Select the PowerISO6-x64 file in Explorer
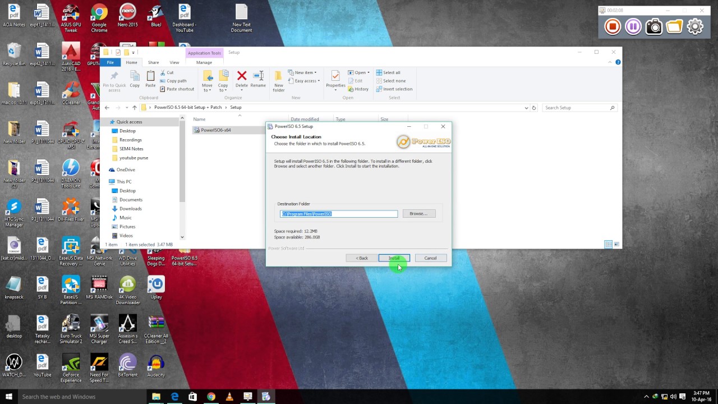Image resolution: width=718 pixels, height=404 pixels. tap(216, 130)
